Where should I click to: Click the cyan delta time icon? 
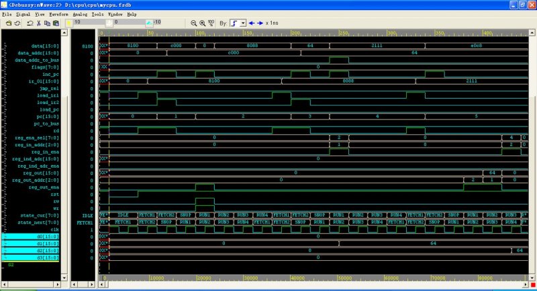click(x=149, y=23)
